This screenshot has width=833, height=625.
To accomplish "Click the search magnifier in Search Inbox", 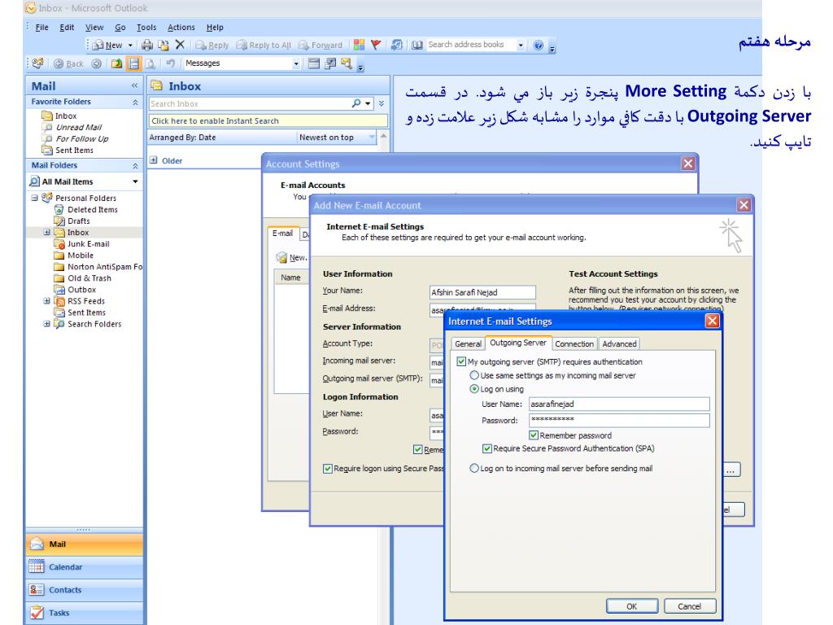I will tap(356, 103).
